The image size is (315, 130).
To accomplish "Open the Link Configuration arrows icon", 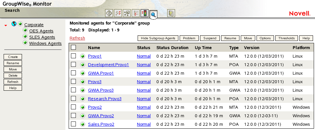I will click(126, 13).
